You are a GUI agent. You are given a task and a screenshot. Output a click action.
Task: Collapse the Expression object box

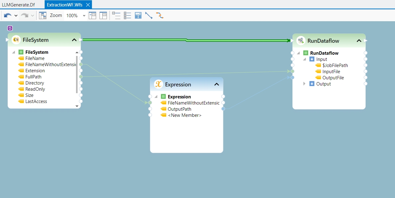click(216, 85)
